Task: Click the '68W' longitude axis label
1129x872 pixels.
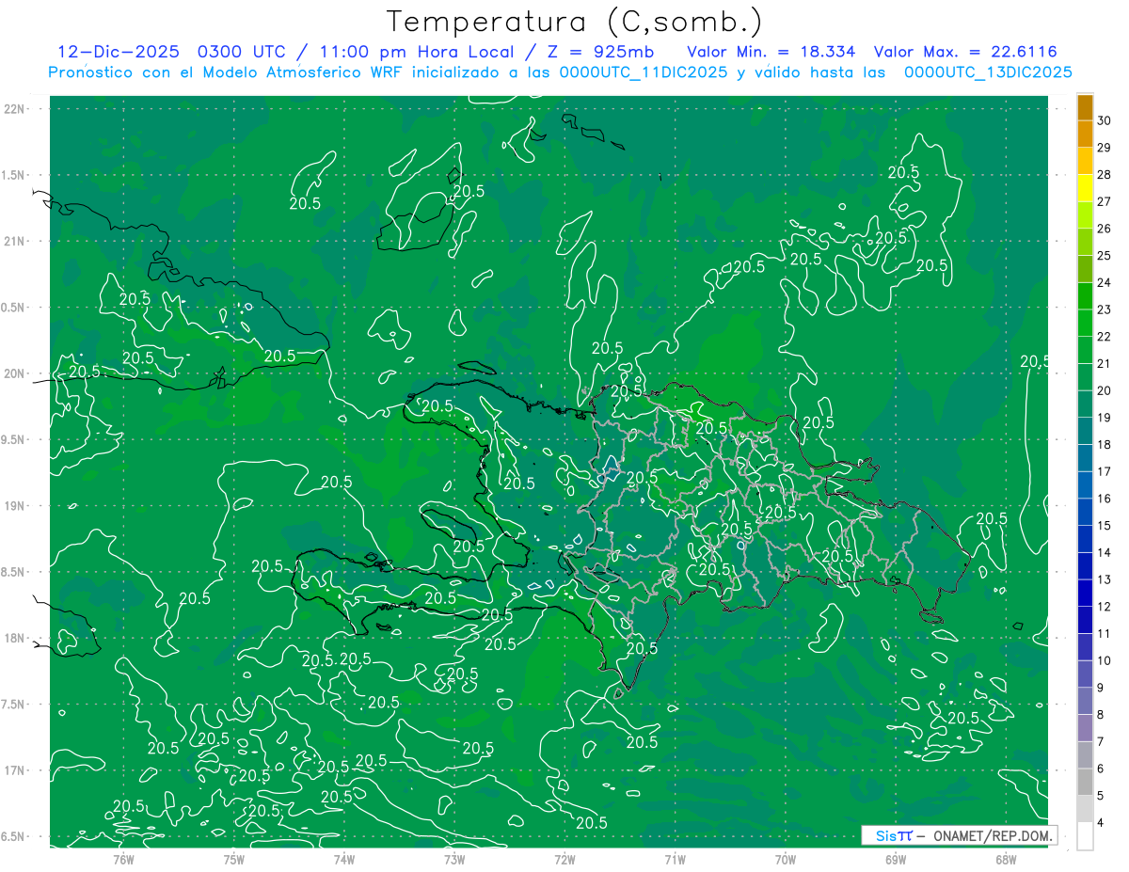Action: pos(1006,859)
